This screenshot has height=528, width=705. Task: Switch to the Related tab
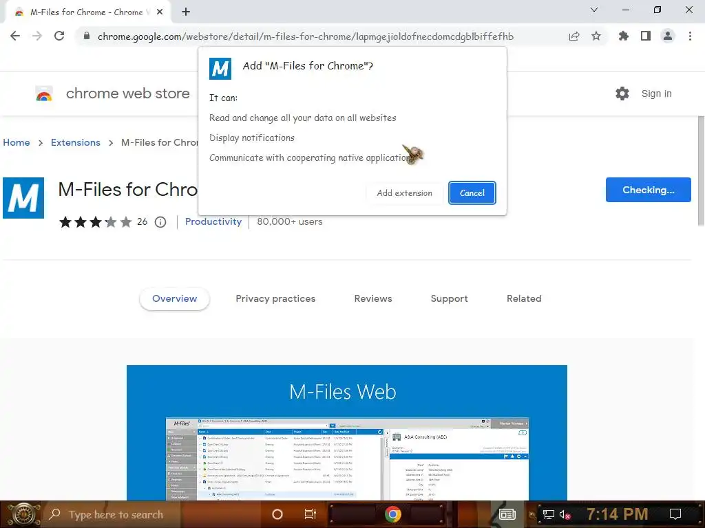tap(524, 298)
